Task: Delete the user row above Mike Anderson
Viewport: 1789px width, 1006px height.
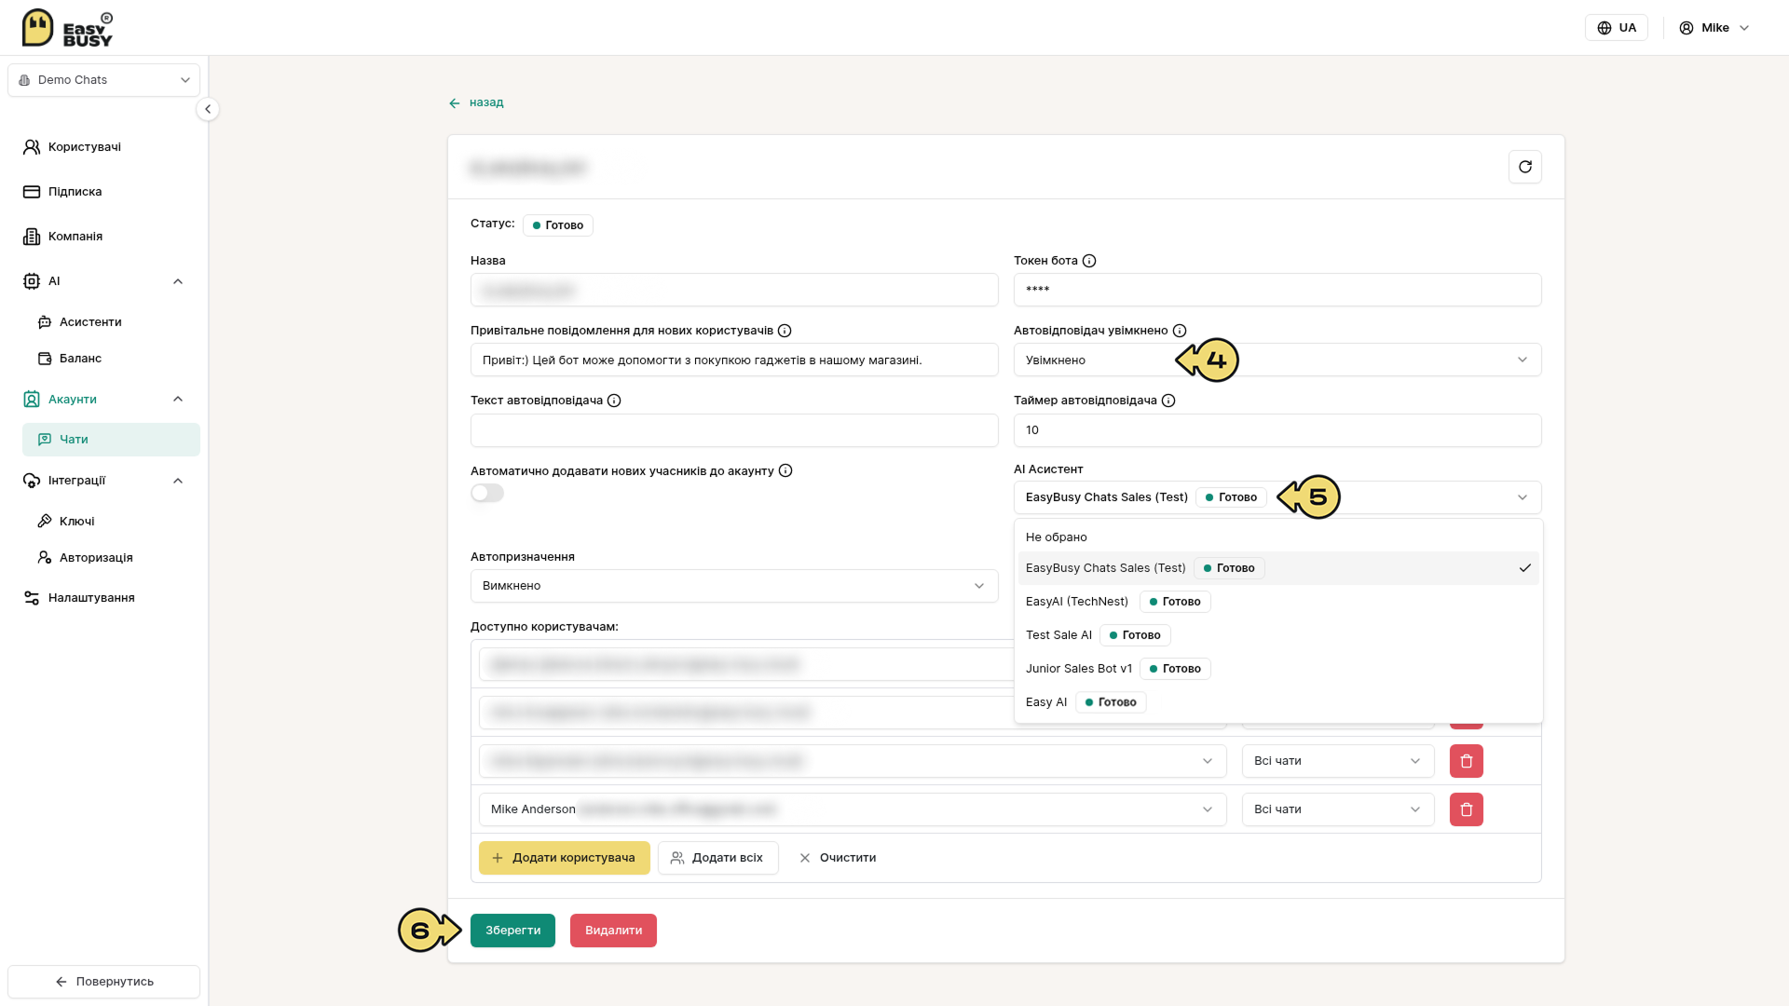Action: 1466,761
